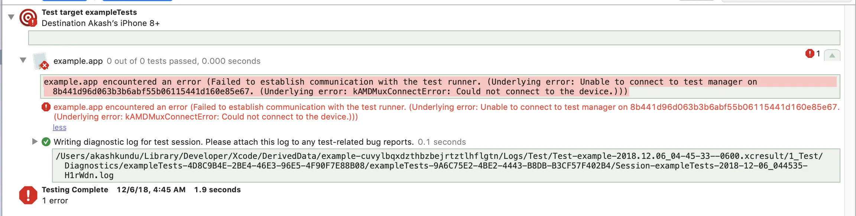The height and width of the screenshot is (216, 856).
Task: Click the red error icon beside the message
Action: point(46,107)
